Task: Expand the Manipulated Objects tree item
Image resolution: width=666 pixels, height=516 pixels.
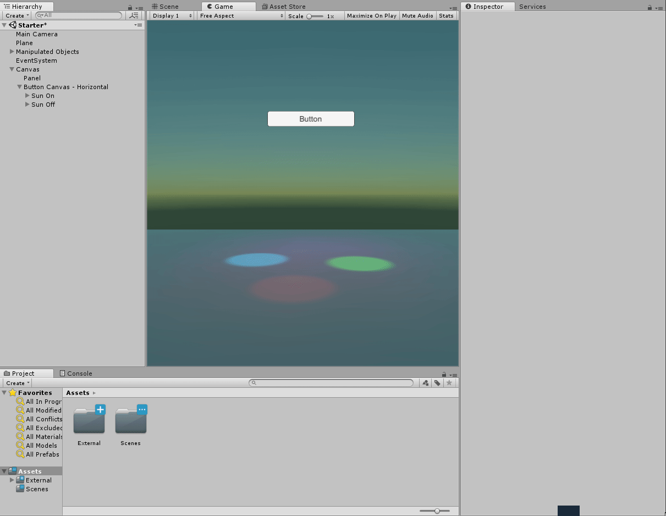Action: point(12,52)
